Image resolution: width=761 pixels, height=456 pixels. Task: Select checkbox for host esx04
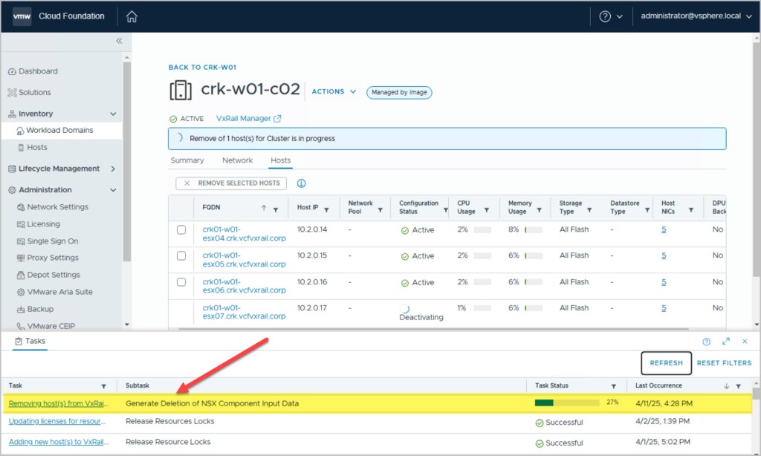(x=181, y=230)
